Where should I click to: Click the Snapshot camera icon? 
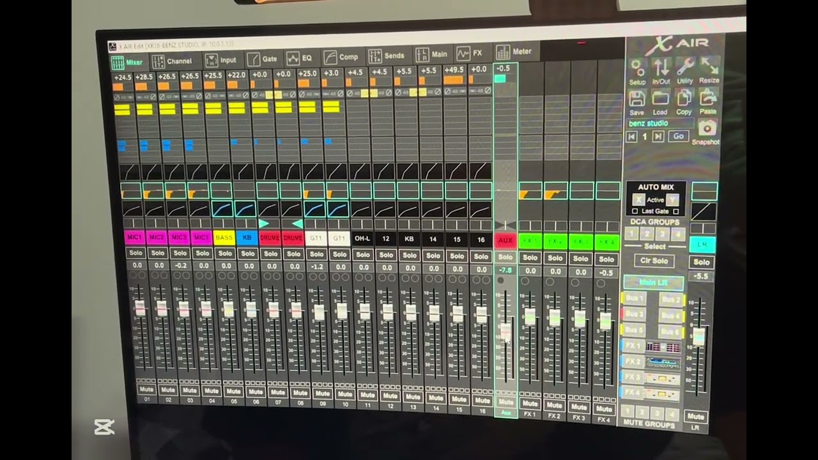pos(706,127)
